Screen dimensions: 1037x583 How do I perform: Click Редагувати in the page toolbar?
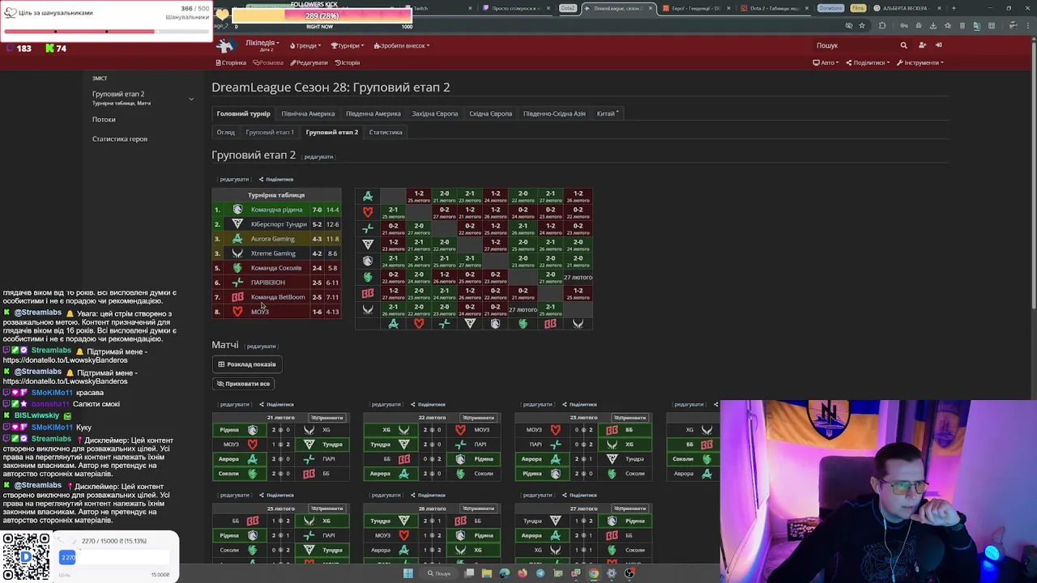click(309, 62)
